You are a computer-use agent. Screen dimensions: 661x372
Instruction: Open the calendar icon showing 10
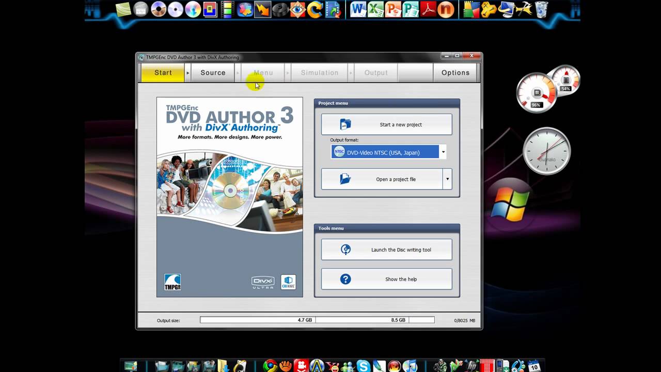(x=534, y=366)
